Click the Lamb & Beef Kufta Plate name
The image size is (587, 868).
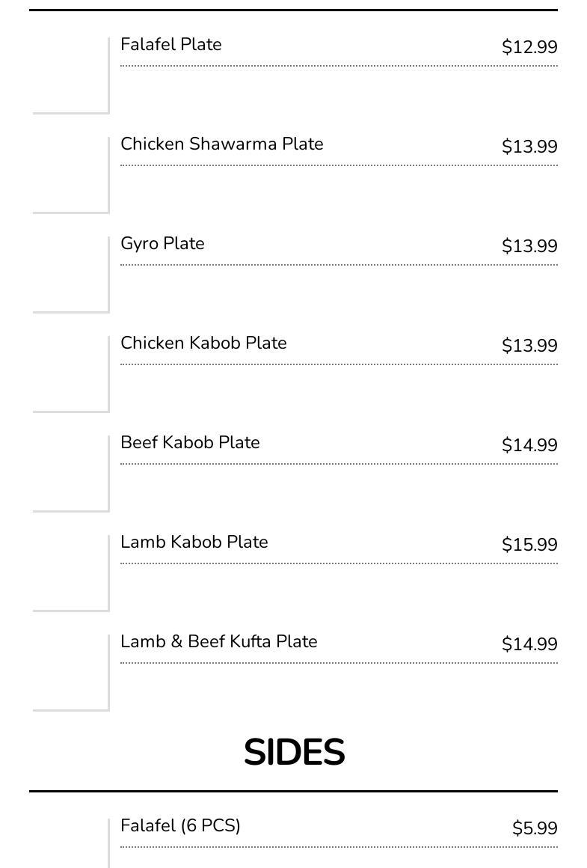point(219,642)
